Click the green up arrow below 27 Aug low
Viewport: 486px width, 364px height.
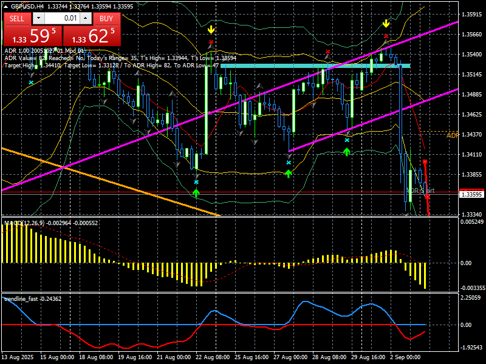click(x=289, y=174)
